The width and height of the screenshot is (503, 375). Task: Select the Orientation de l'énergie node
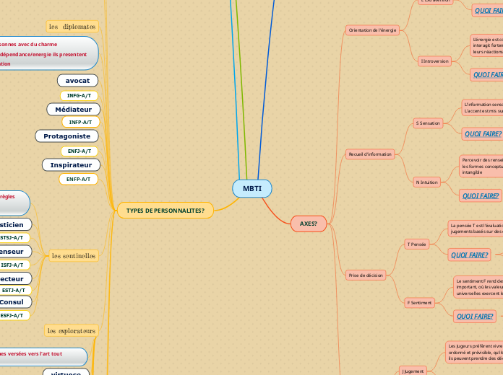372,30
